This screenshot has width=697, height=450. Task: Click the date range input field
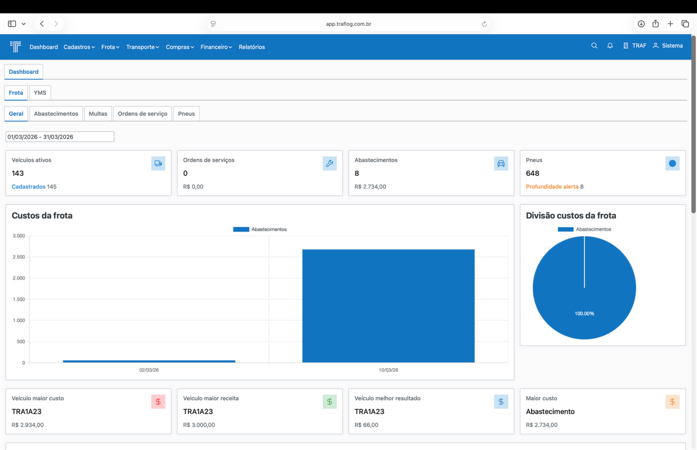[x=60, y=137]
